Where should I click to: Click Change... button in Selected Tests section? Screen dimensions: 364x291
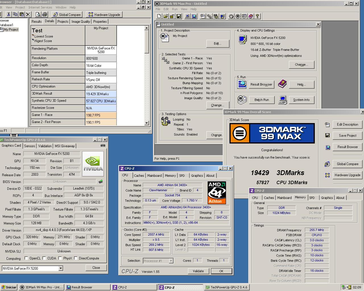[218, 105]
